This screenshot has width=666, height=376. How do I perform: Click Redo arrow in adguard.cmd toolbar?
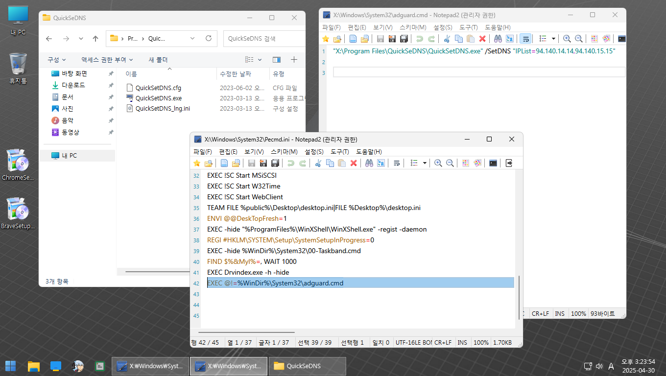(431, 39)
